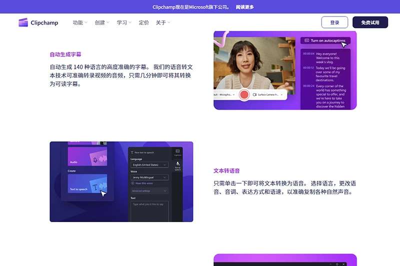Open the English (United States) language dropdown
Screen dimensions: 400x266
149,165
